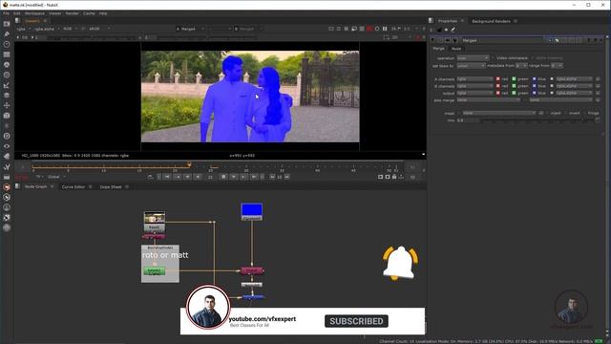Open the ToolSets wrench icon
Image resolution: width=611 pixels, height=344 pixels.
[7, 166]
